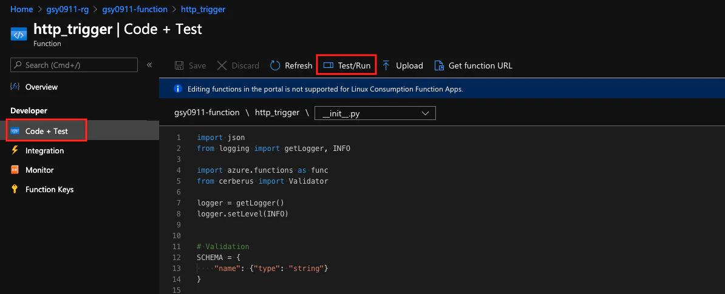The height and width of the screenshot is (294, 725).
Task: Click the Save toolbar button label
Action: (197, 65)
